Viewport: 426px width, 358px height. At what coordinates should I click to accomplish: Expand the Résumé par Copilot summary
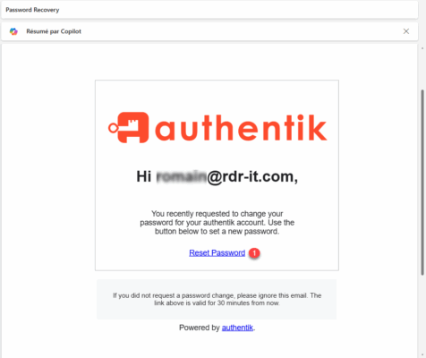[54, 31]
